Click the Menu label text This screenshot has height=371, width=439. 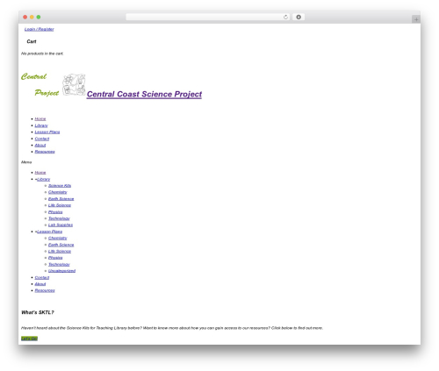point(26,162)
